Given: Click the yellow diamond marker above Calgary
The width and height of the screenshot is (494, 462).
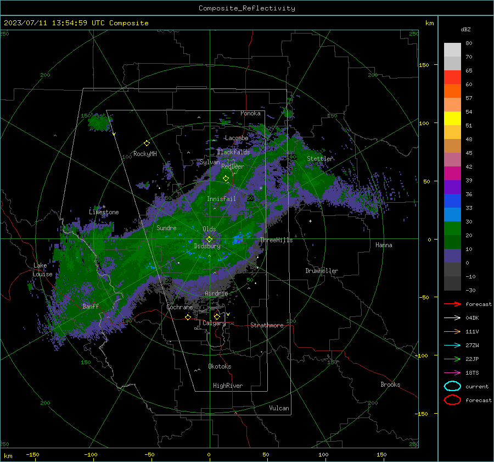Looking at the screenshot, I should tap(217, 316).
